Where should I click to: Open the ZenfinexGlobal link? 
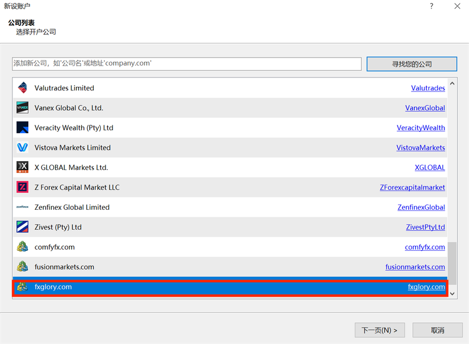tap(421, 207)
